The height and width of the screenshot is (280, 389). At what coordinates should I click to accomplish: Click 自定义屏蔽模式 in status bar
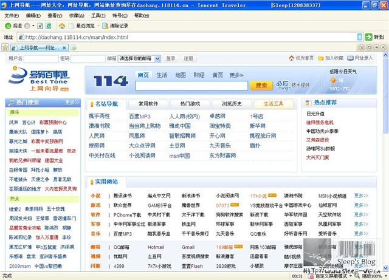[331, 276]
